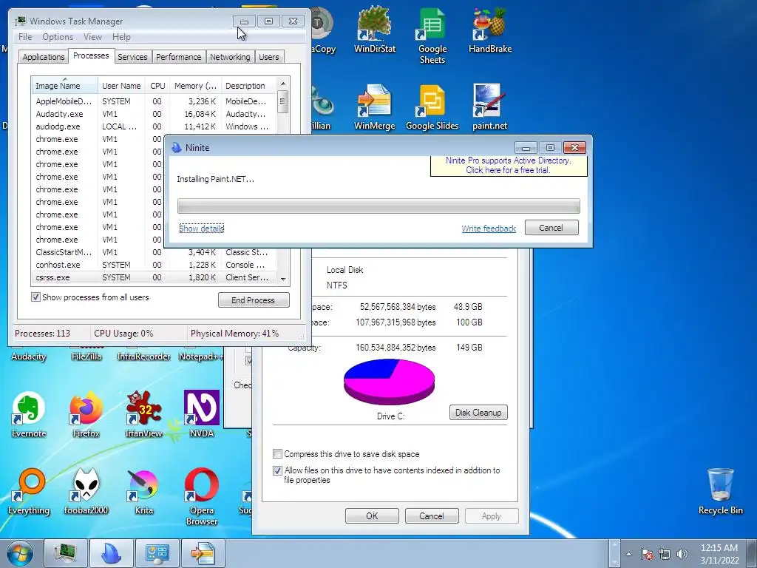The width and height of the screenshot is (757, 568).
Task: Select conhost.exe process row
Action: coord(154,265)
